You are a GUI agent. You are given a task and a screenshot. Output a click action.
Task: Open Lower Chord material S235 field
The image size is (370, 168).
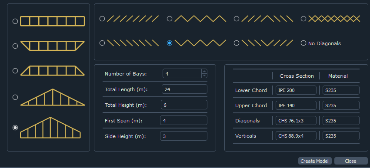[x=341, y=90]
